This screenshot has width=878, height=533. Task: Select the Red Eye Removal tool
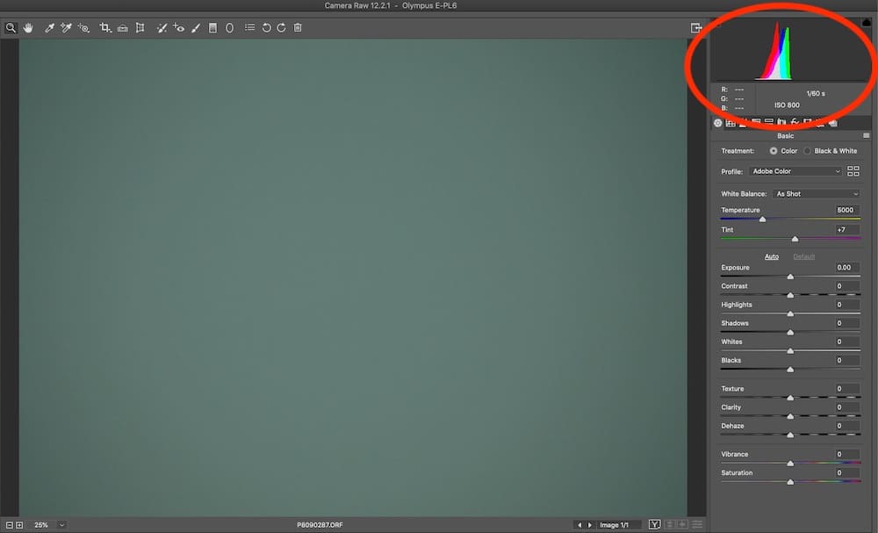pos(178,27)
